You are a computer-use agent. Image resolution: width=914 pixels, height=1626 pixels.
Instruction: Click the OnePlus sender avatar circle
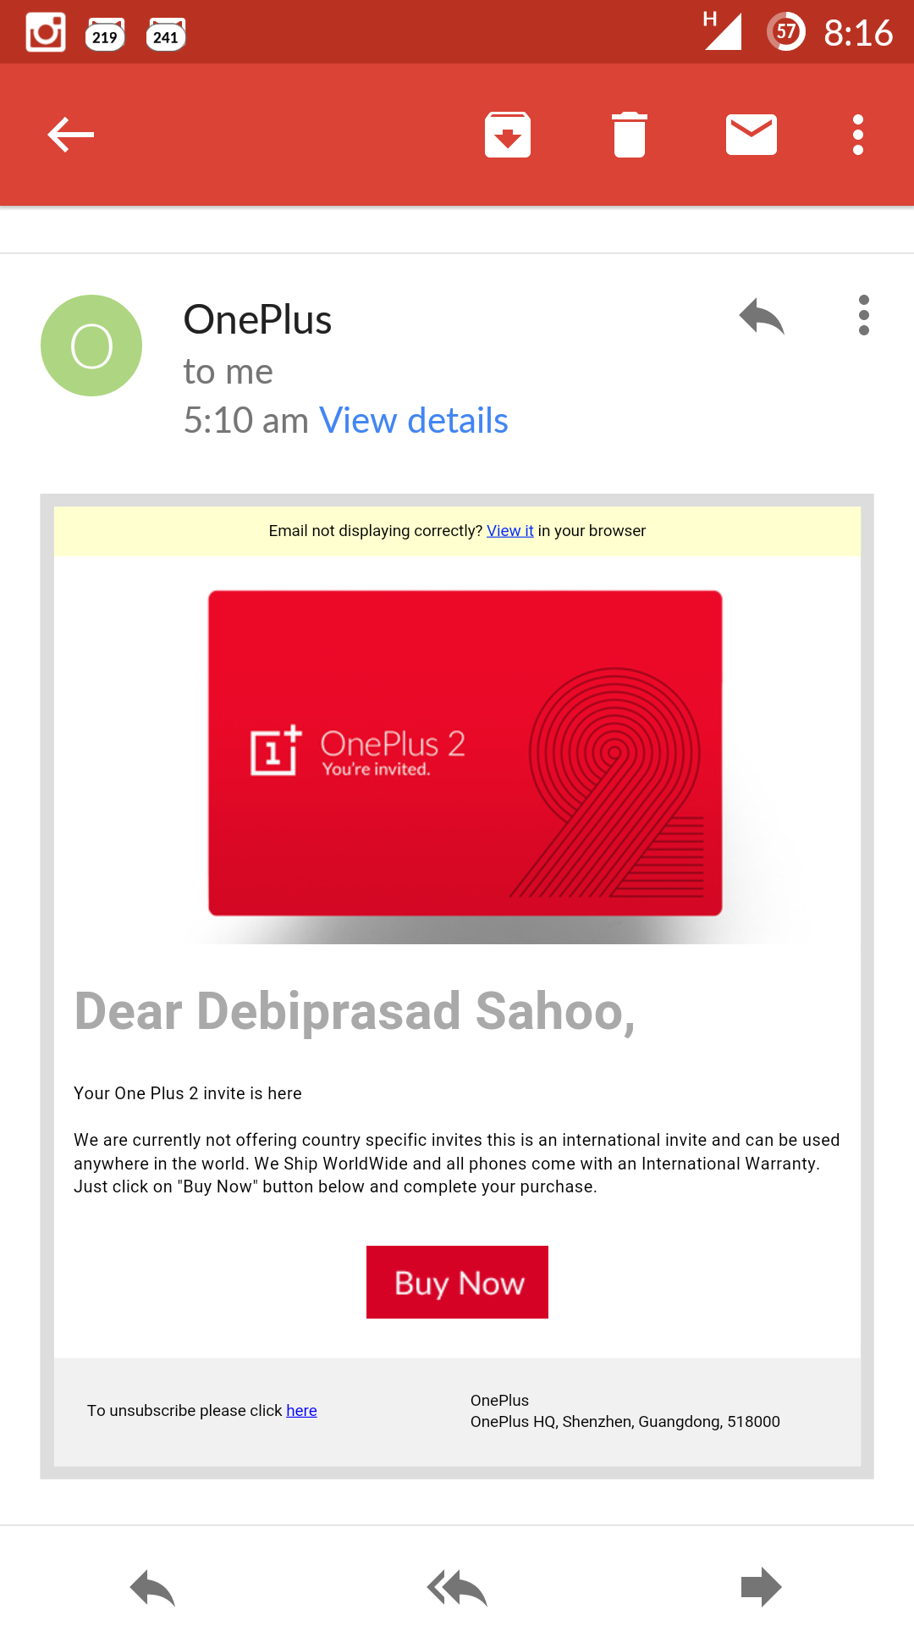click(91, 346)
